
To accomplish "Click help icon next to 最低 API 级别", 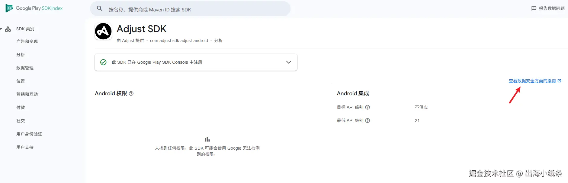I will (367, 120).
